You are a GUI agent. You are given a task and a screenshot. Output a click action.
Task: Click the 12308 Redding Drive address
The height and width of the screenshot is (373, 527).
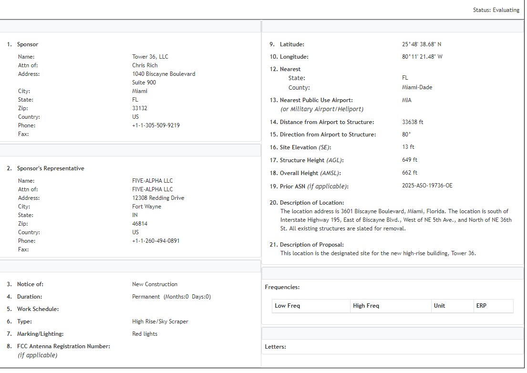158,198
